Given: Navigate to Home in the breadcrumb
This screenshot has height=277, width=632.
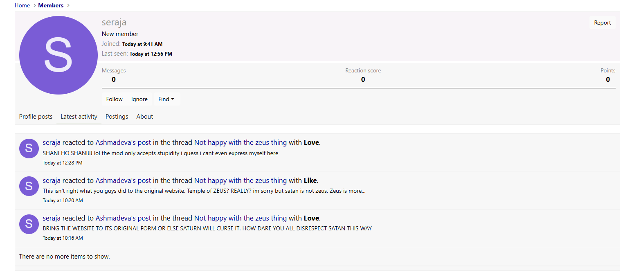Looking at the screenshot, I should pyautogui.click(x=22, y=5).
